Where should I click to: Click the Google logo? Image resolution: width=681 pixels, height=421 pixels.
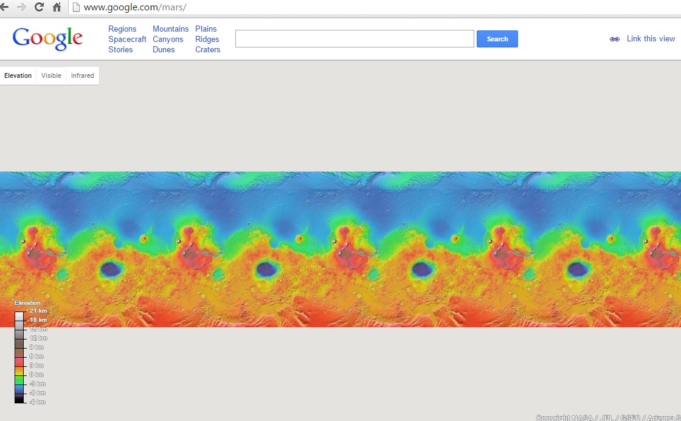47,39
